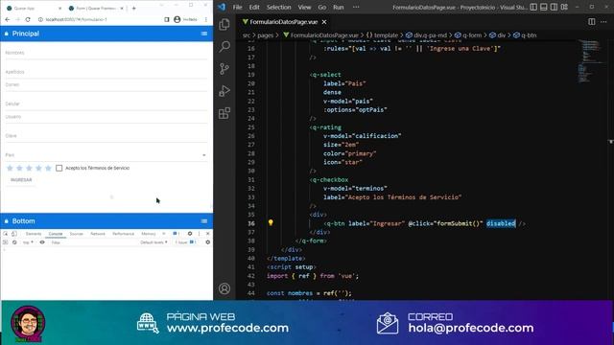Toggle secondary sidebar layout icon
614x345 pixels.
[554, 7]
